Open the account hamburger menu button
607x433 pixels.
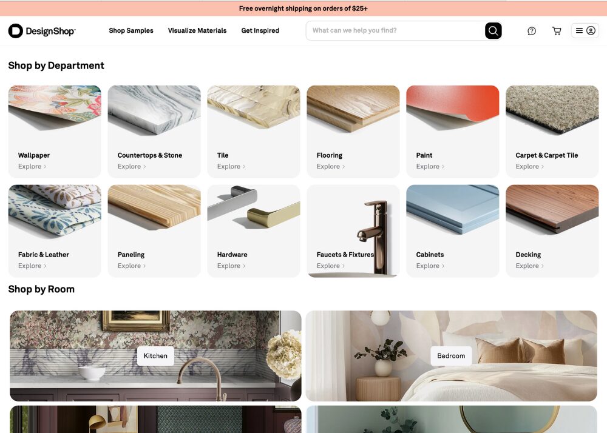[x=585, y=30]
